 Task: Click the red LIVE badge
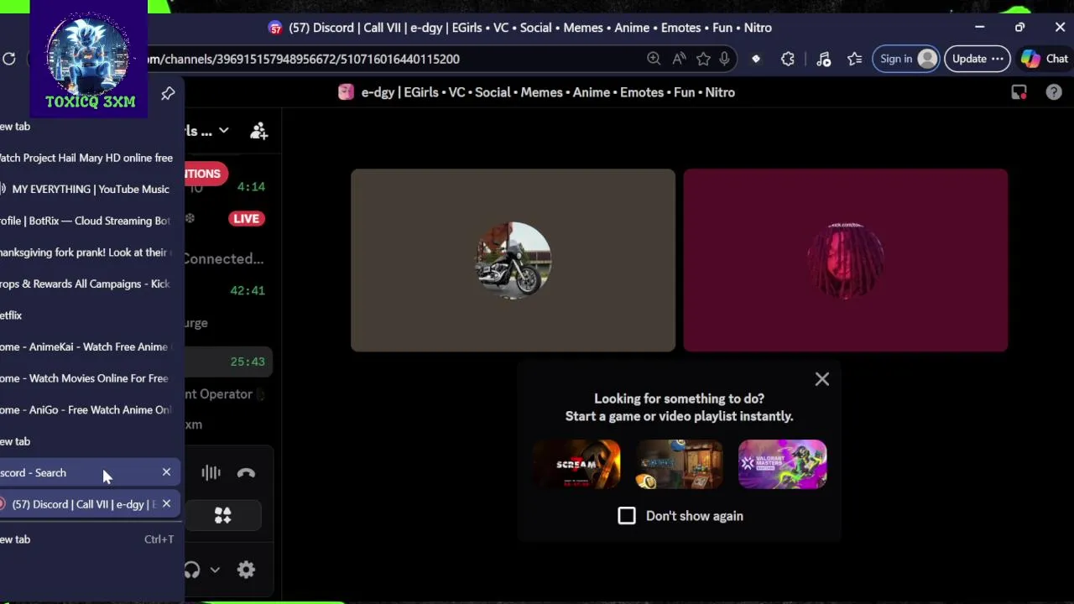point(247,218)
